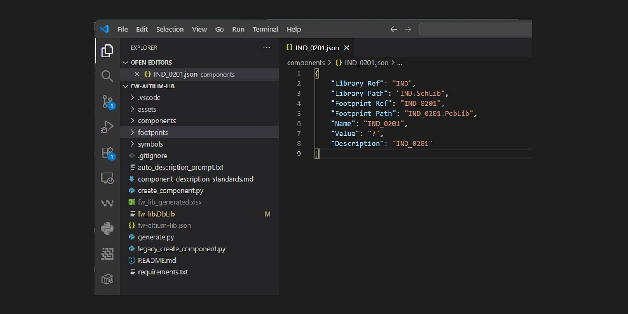This screenshot has height=314, width=628.
Task: Close the IND_0201.json editor tab
Action: 346,48
